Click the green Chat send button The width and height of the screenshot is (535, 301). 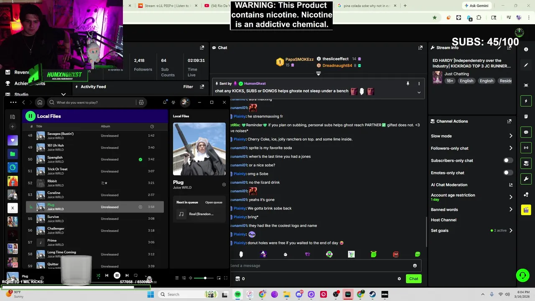(x=413, y=279)
